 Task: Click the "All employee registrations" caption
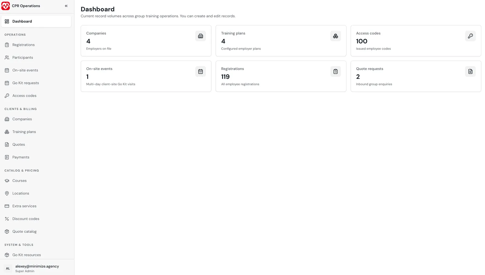pyautogui.click(x=240, y=84)
